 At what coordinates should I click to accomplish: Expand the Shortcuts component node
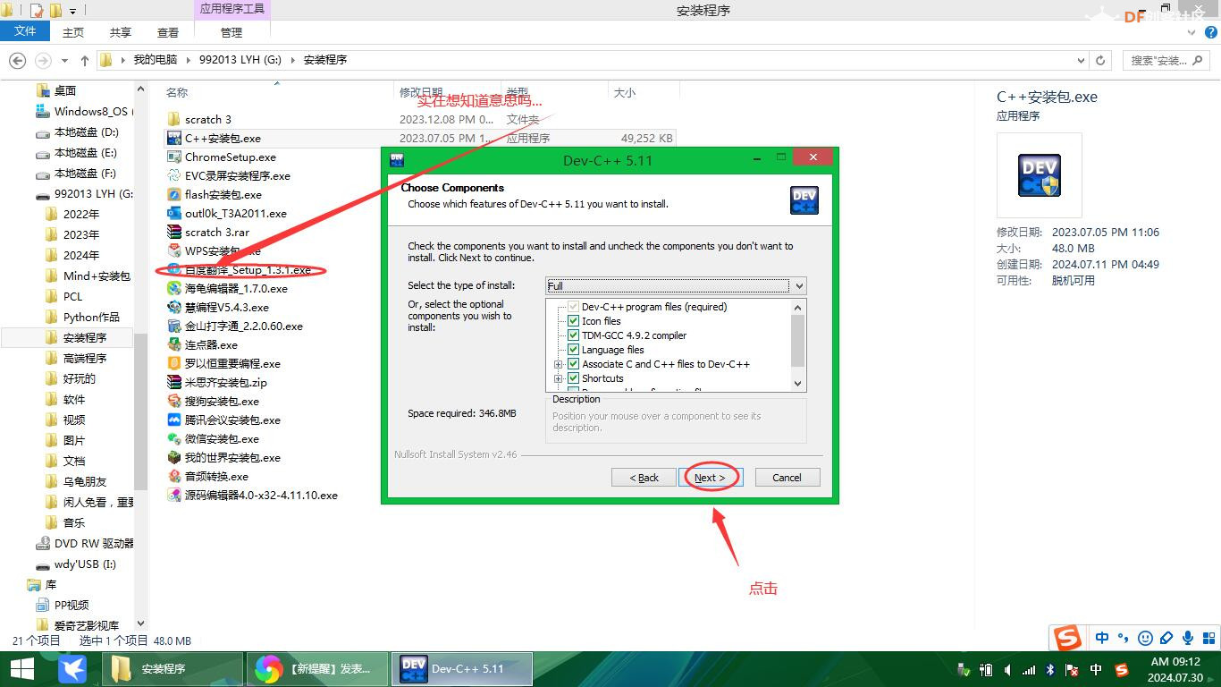[559, 378]
